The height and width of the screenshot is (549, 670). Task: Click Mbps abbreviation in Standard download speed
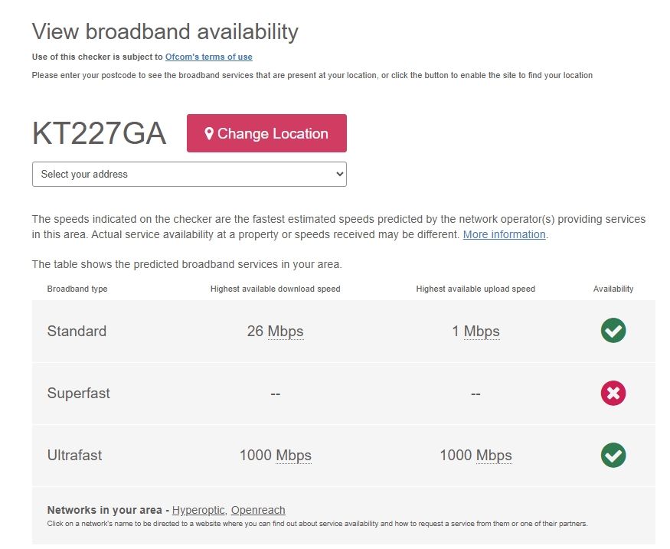286,332
